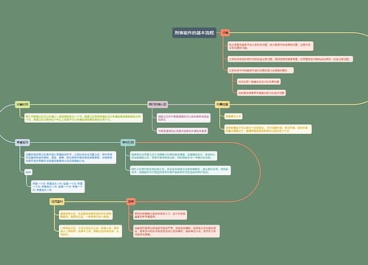Select the first pink note under 立案
Screen dimensions: 368x265
click(270, 46)
